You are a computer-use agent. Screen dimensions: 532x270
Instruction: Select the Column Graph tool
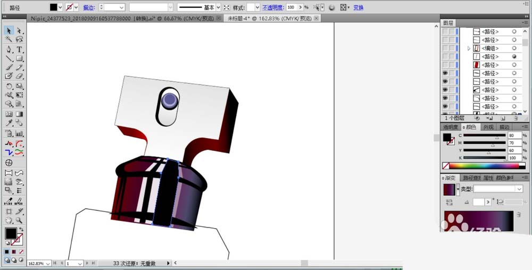tap(19, 133)
